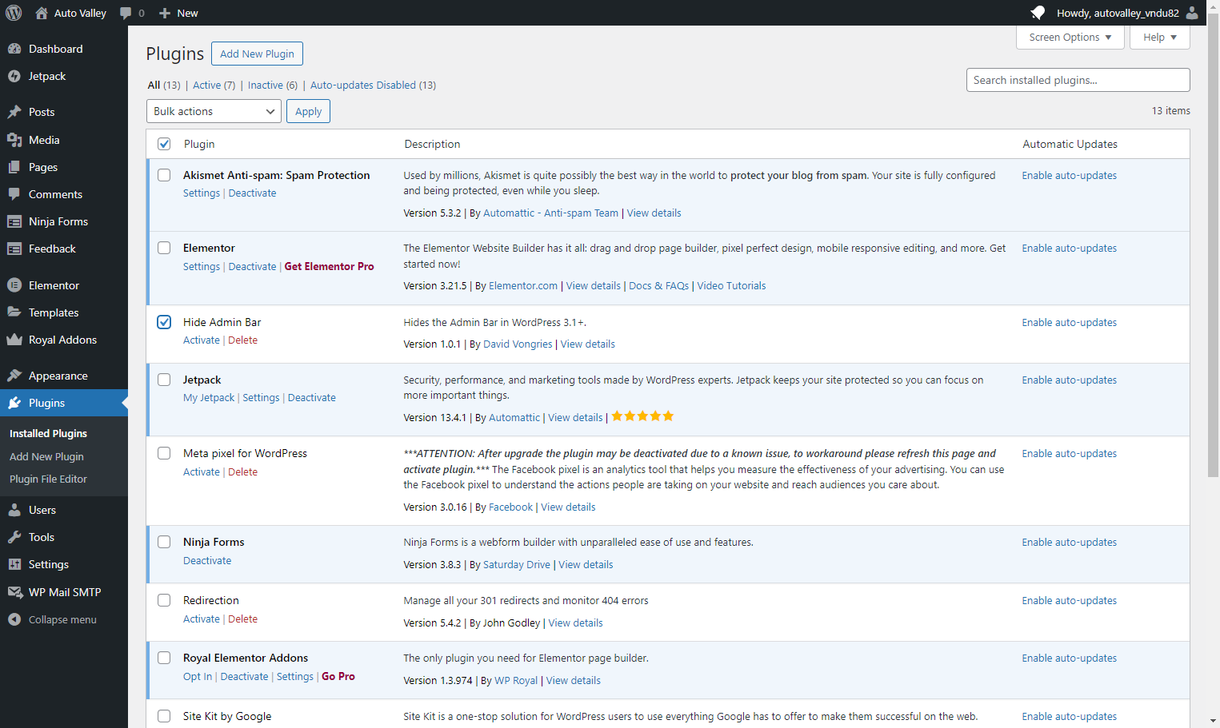Filter by Auto-updates Disabled tab
1220x728 pixels.
(373, 85)
